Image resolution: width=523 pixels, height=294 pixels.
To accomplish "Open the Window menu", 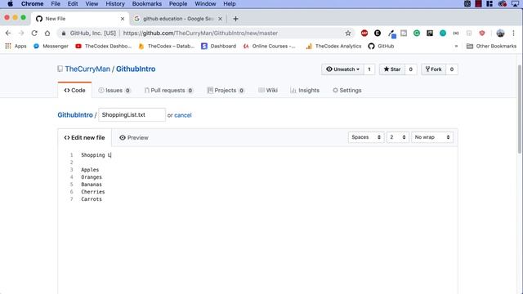I will (x=205, y=3).
